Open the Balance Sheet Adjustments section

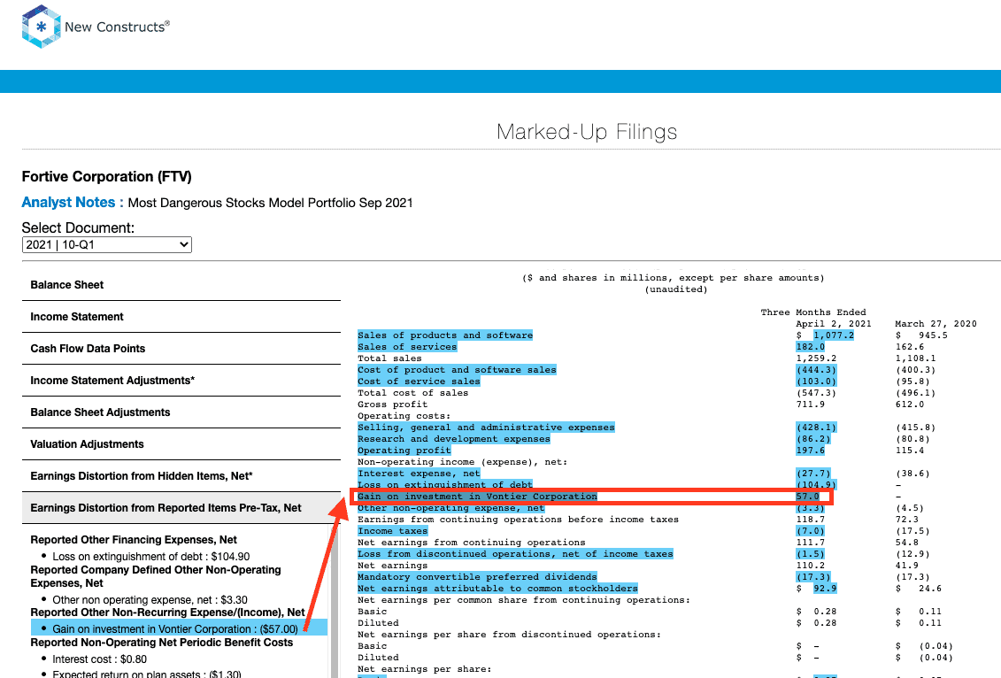181,412
